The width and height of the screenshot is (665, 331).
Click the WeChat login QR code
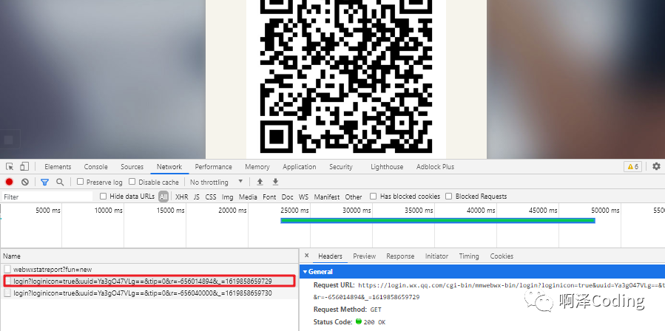[346, 76]
